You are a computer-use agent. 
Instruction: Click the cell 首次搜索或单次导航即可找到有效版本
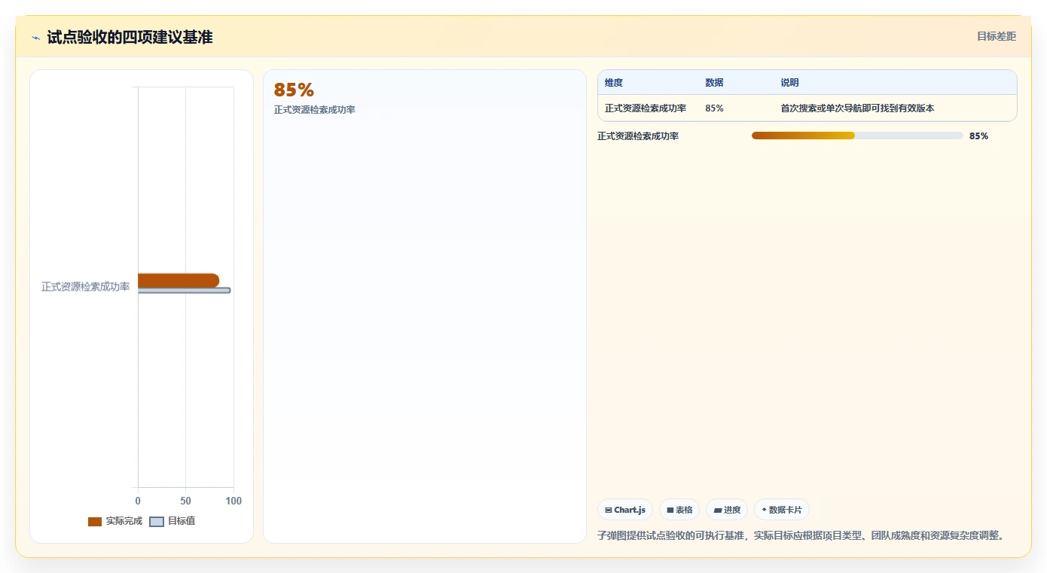(x=857, y=108)
